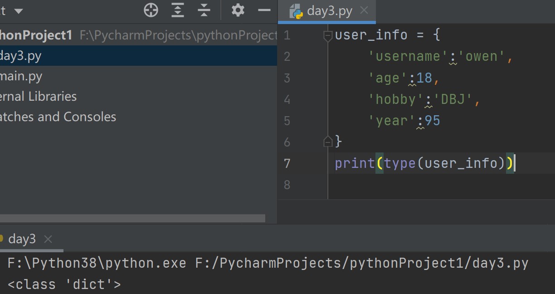Collapse the user_info dict fold marker on line 1
This screenshot has width=555, height=294.
coord(328,35)
